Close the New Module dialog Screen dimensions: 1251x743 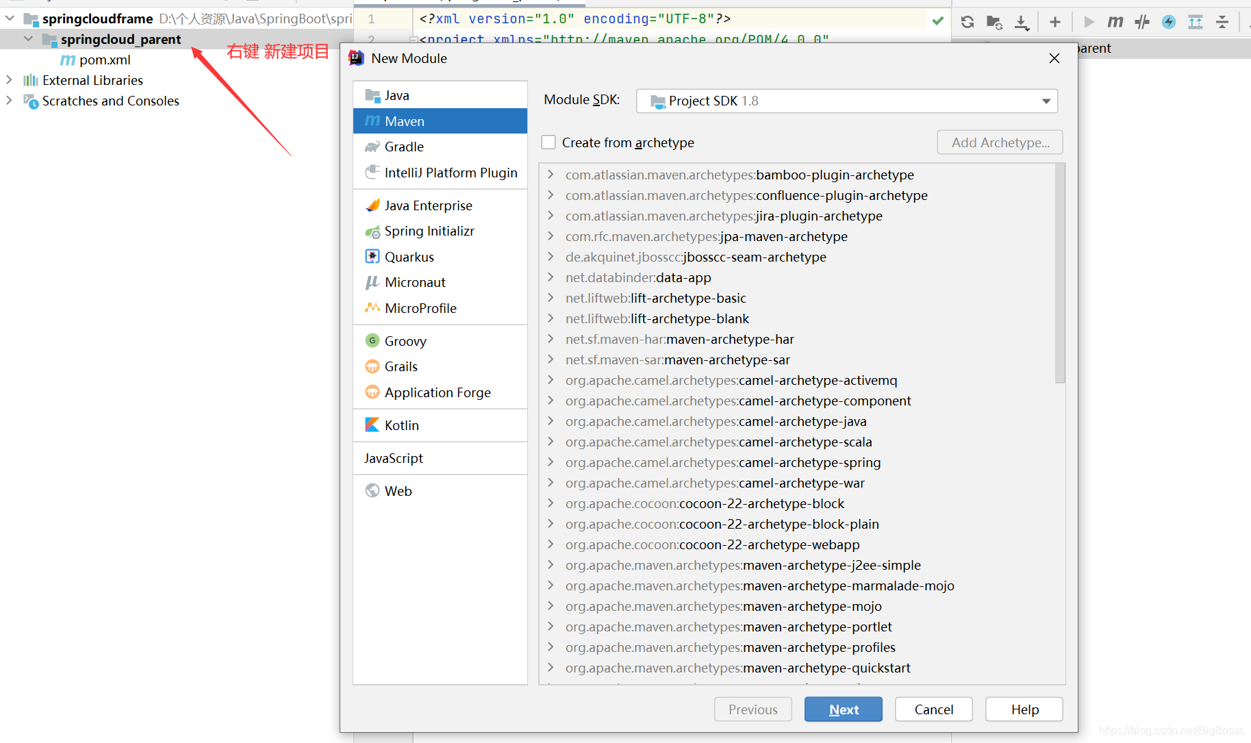[x=1054, y=58]
